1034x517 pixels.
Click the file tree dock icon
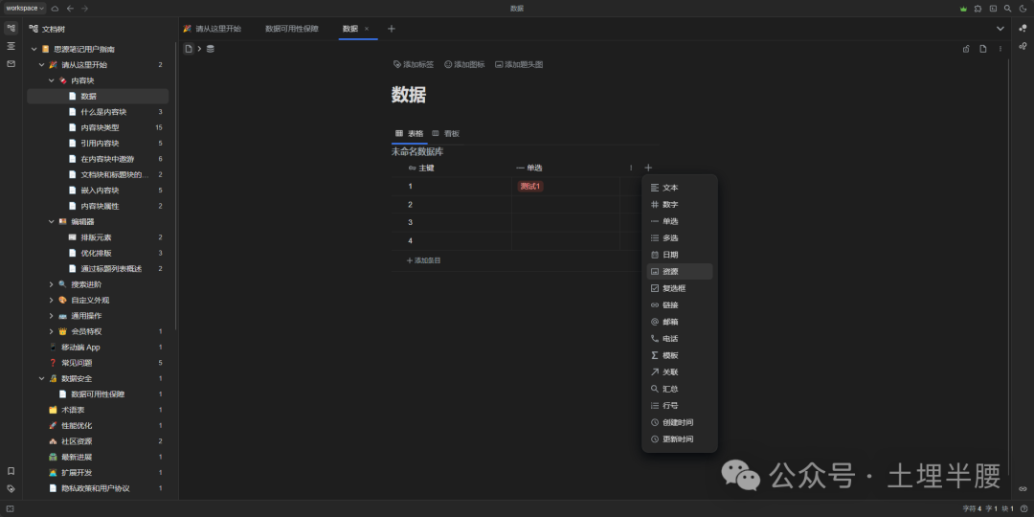[11, 29]
